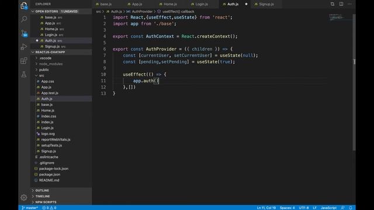The width and height of the screenshot is (374, 210).
Task: Click useEffect() callback breadcrumb
Action: (178, 12)
